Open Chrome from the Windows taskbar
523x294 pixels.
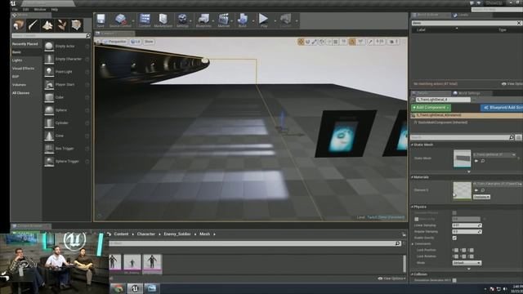[118, 288]
